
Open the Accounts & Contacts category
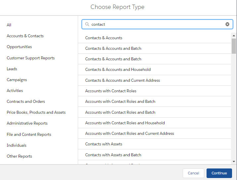pyautogui.click(x=25, y=36)
